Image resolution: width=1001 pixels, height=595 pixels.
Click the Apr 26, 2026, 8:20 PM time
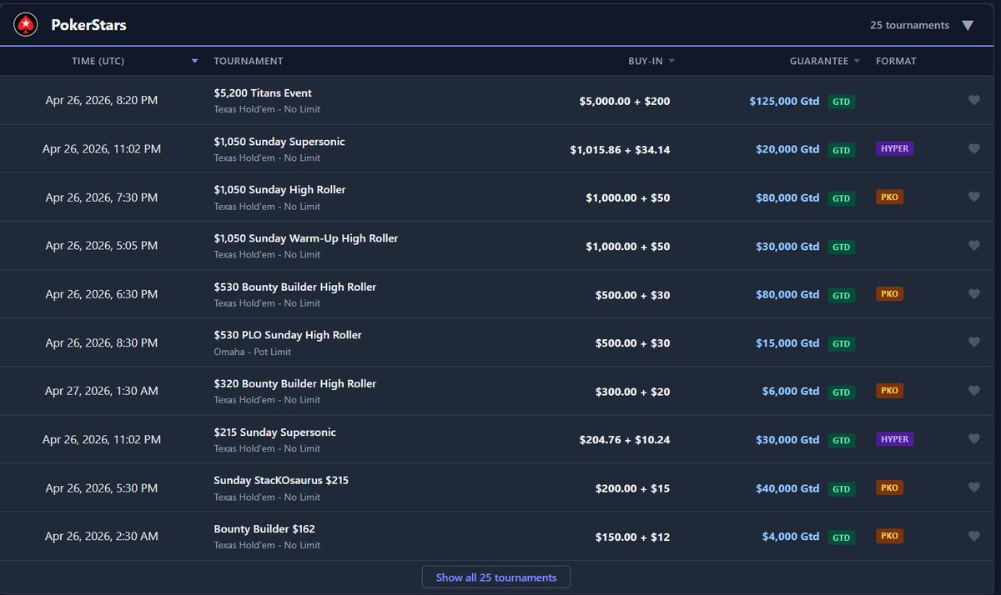[102, 100]
